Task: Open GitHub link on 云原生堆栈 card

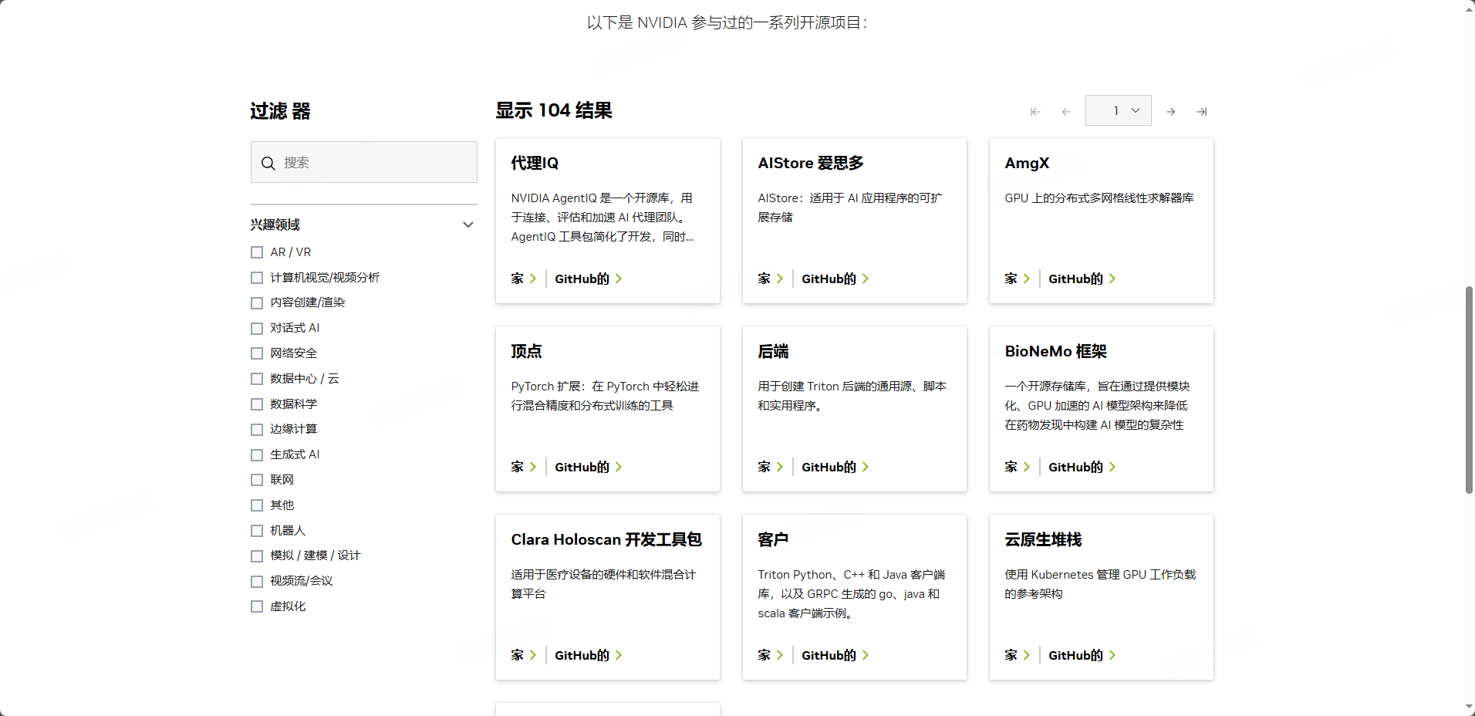Action: tap(1082, 655)
